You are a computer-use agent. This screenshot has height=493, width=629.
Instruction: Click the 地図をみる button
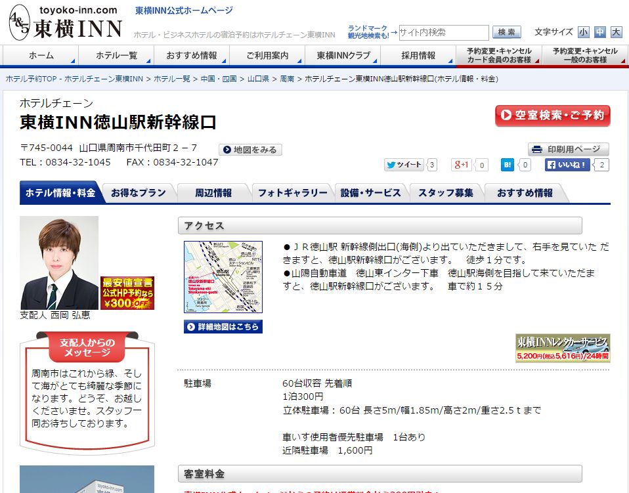[250, 150]
